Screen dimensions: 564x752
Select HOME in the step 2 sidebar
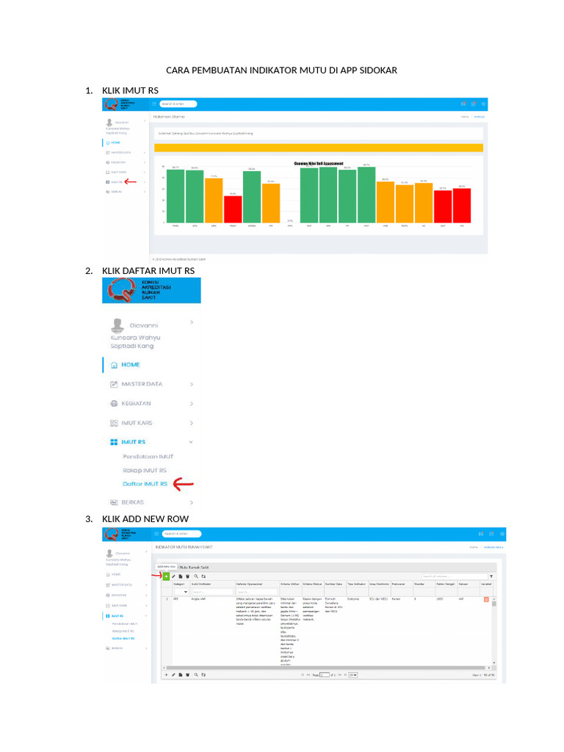point(131,365)
